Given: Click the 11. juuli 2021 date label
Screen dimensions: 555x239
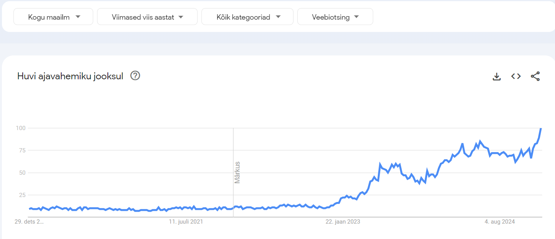Looking at the screenshot, I should tap(186, 222).
